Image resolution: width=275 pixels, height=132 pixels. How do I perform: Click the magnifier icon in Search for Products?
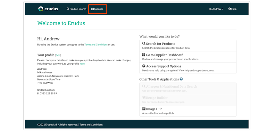coord(144,44)
